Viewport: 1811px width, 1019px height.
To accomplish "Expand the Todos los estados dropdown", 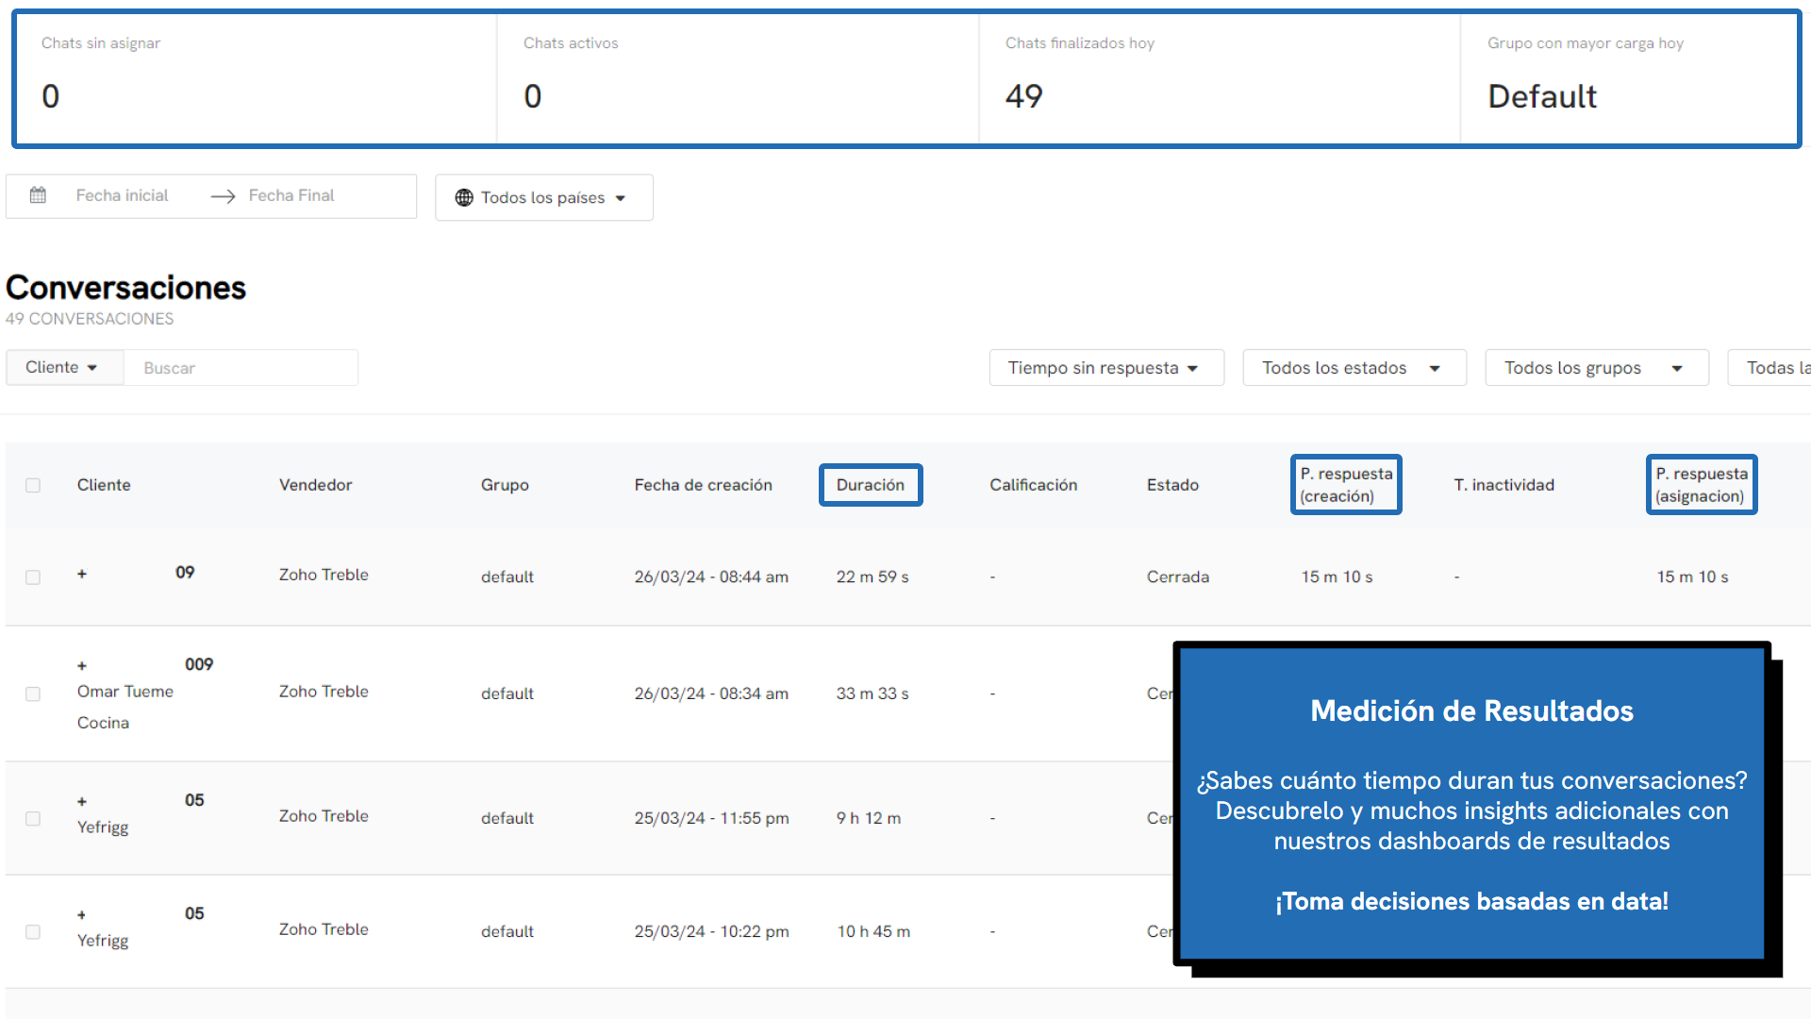I will click(1354, 368).
